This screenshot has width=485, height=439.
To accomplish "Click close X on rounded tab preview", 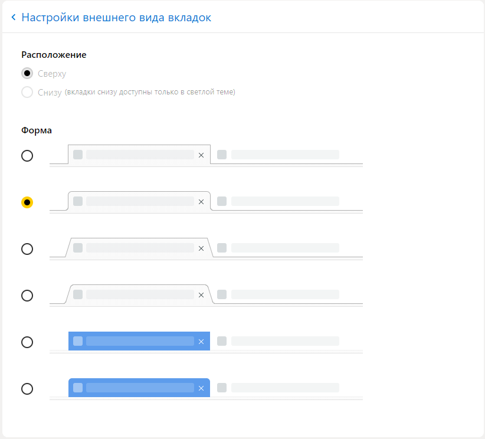I will 201,202.
